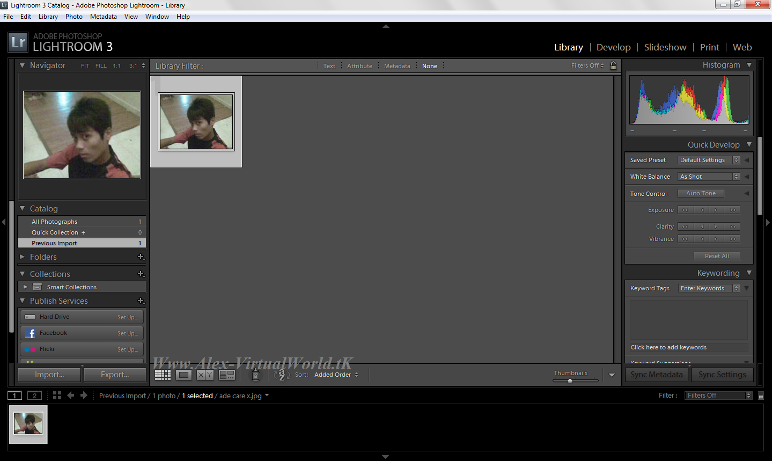Screen dimensions: 772x461
Task: Switch to Loupe view in toolbar
Action: click(x=183, y=375)
